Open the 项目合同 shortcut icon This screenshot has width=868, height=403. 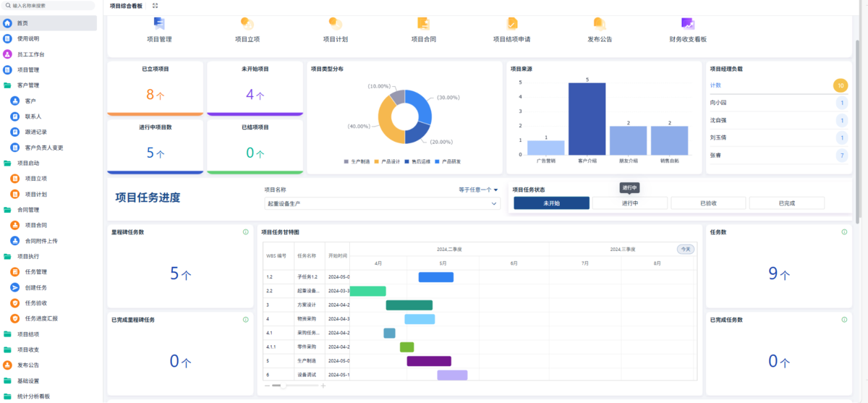[x=423, y=24]
